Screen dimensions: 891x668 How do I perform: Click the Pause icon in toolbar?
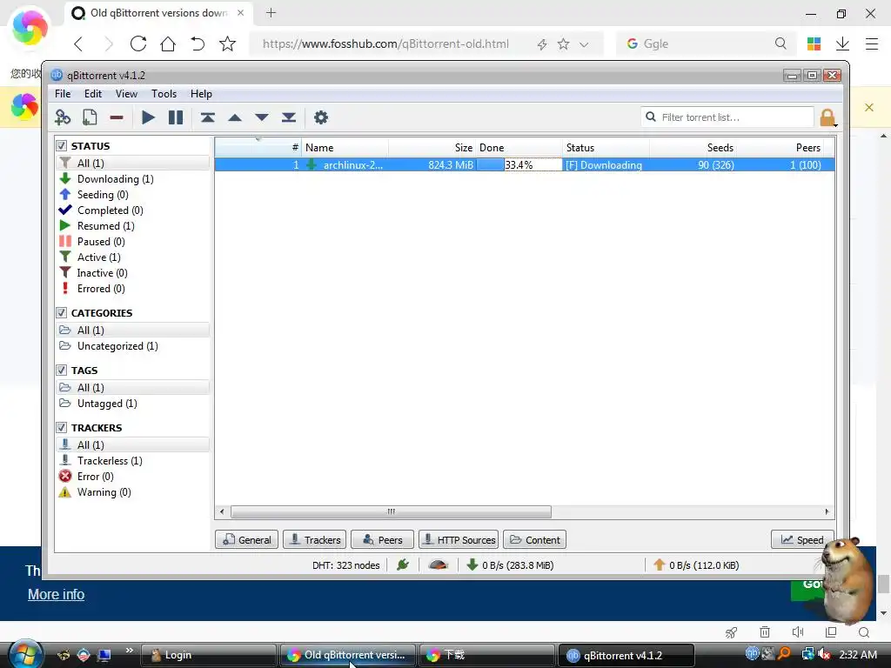pyautogui.click(x=176, y=117)
